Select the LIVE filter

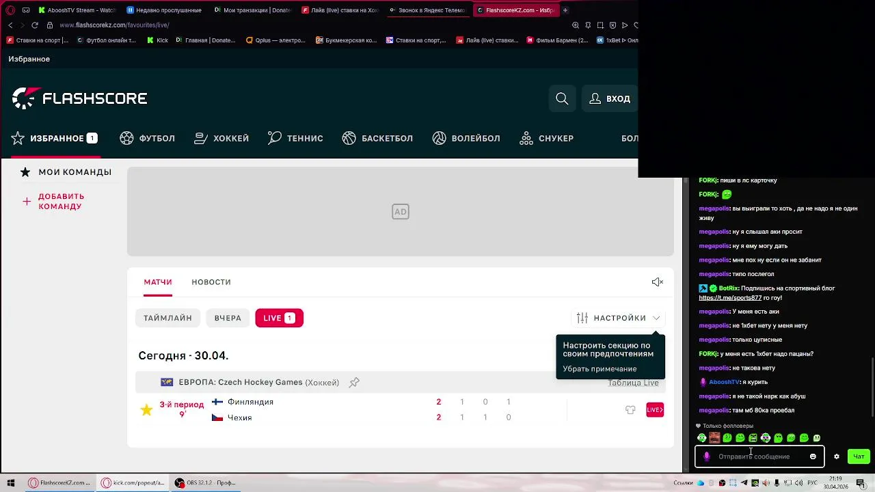tap(279, 318)
